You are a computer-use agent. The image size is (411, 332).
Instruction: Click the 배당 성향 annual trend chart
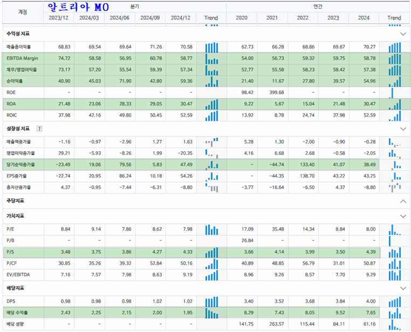click(x=394, y=324)
